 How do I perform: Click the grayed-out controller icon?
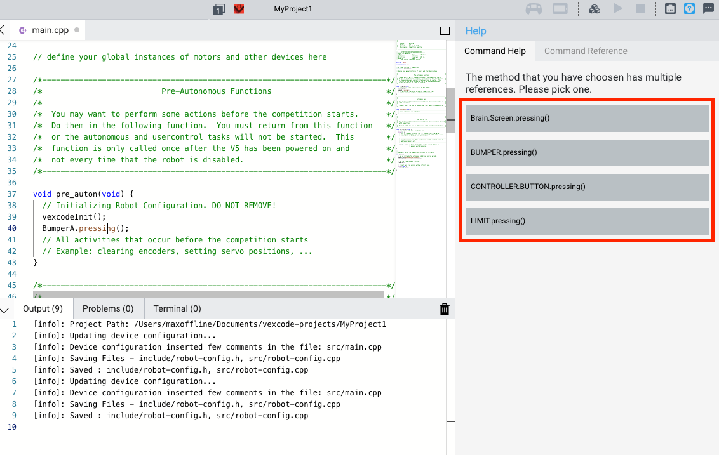pyautogui.click(x=534, y=9)
